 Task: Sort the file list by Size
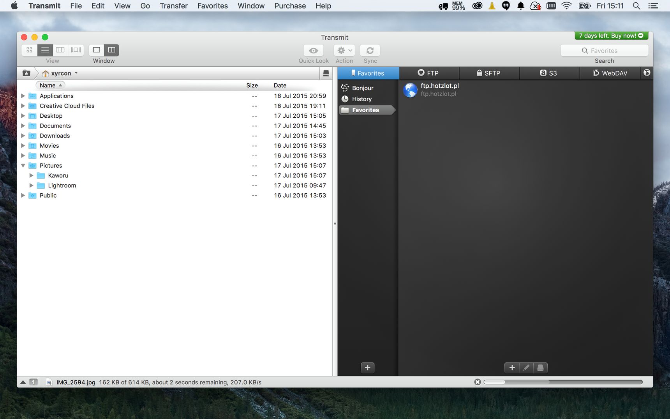pos(252,85)
